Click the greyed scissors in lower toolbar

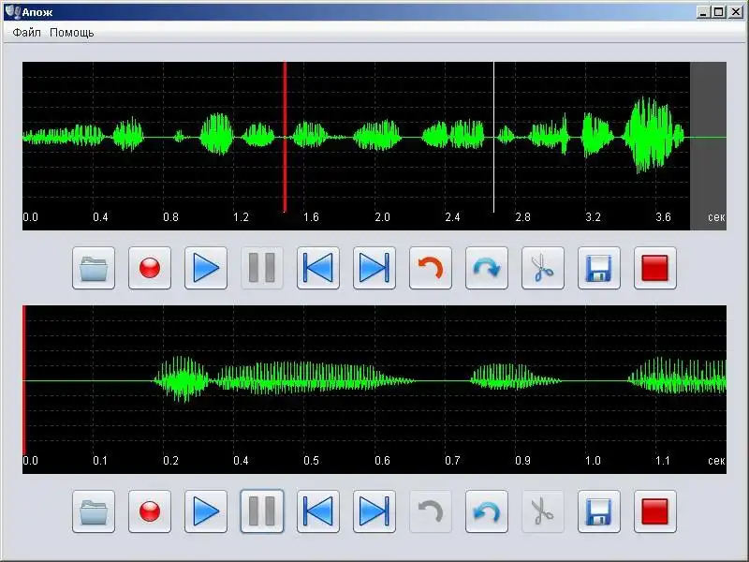(x=543, y=511)
